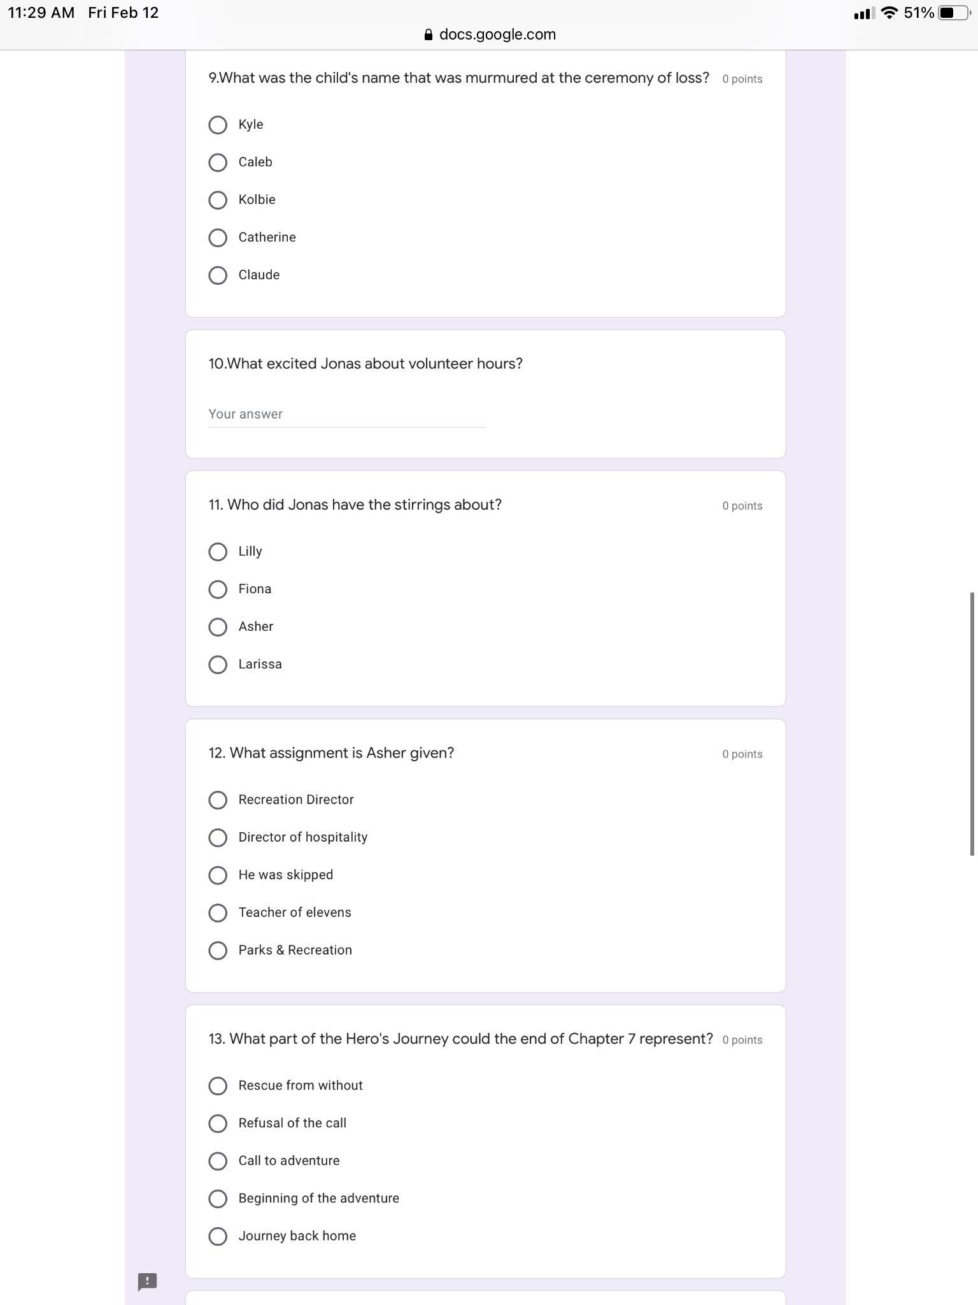Choose Caleb as the murmured name
978x1305 pixels.
tap(218, 162)
